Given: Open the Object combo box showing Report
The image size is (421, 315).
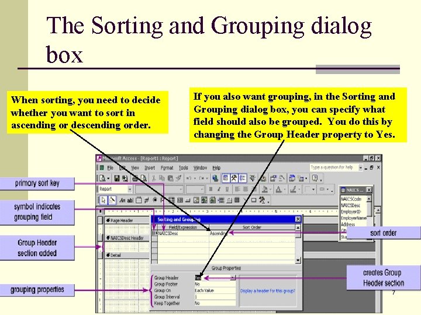Looking at the screenshot, I should [116, 189].
